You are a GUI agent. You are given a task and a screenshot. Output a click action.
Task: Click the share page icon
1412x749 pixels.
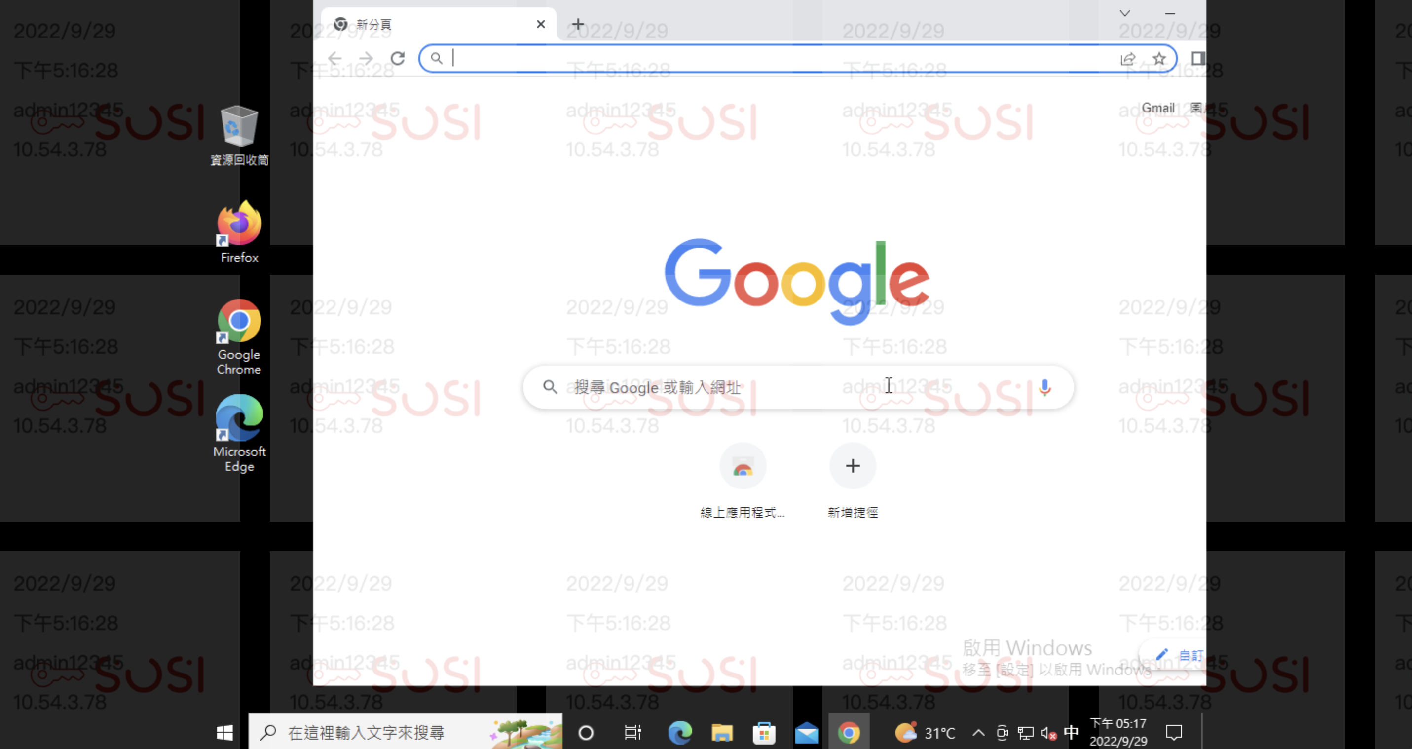1127,58
